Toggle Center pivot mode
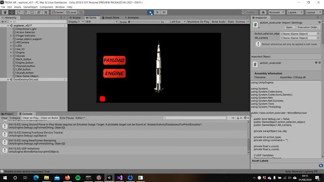 click(57, 12)
